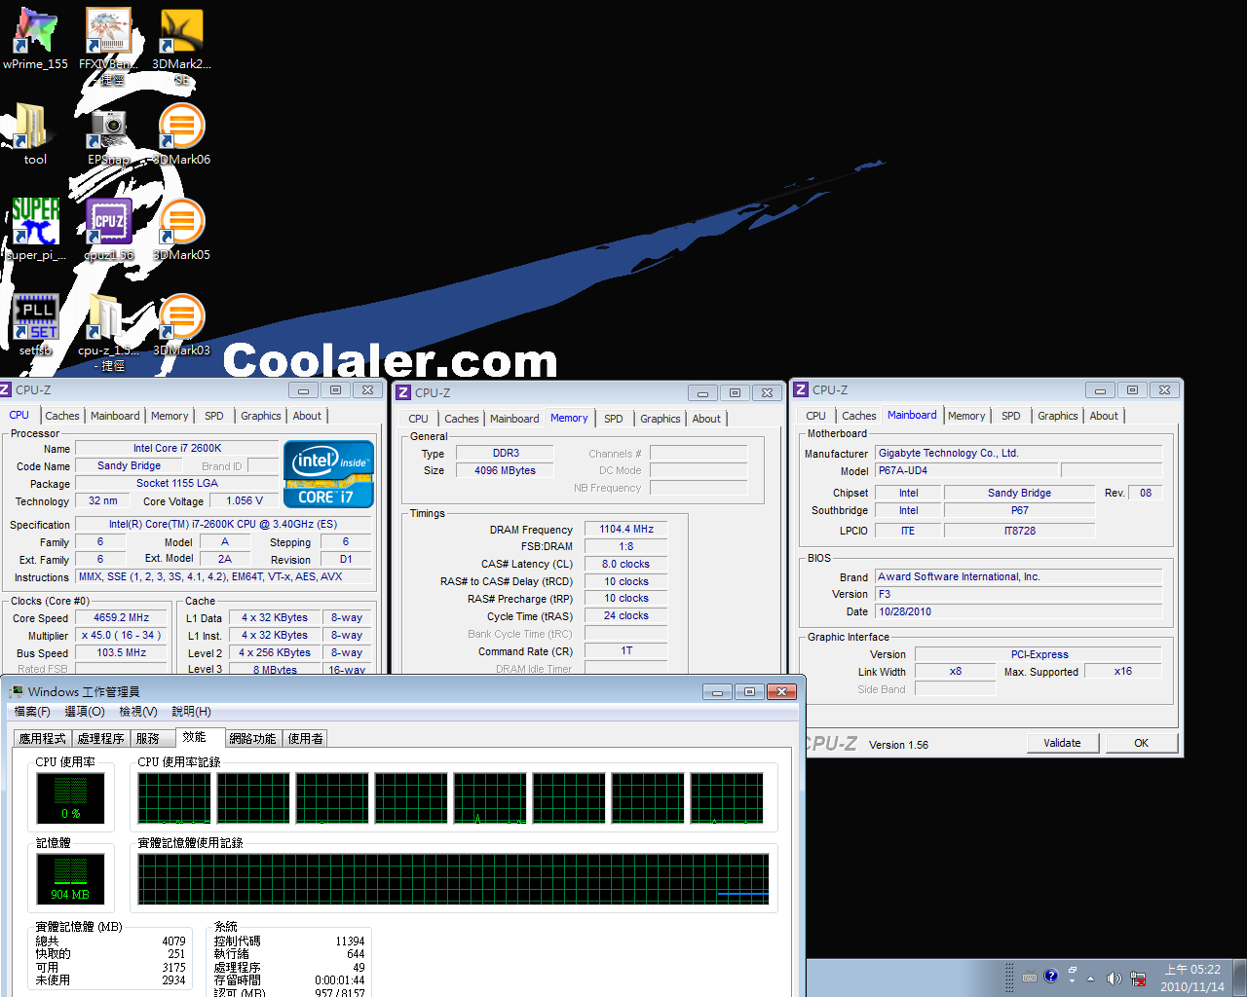
Task: Select Mainboard tab in middle CPU-Z window
Action: [514, 419]
